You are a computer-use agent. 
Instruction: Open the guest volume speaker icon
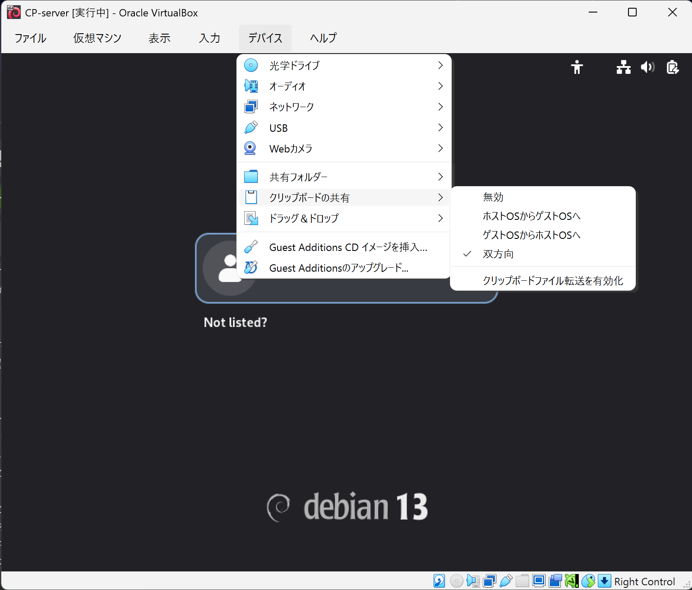(x=647, y=67)
